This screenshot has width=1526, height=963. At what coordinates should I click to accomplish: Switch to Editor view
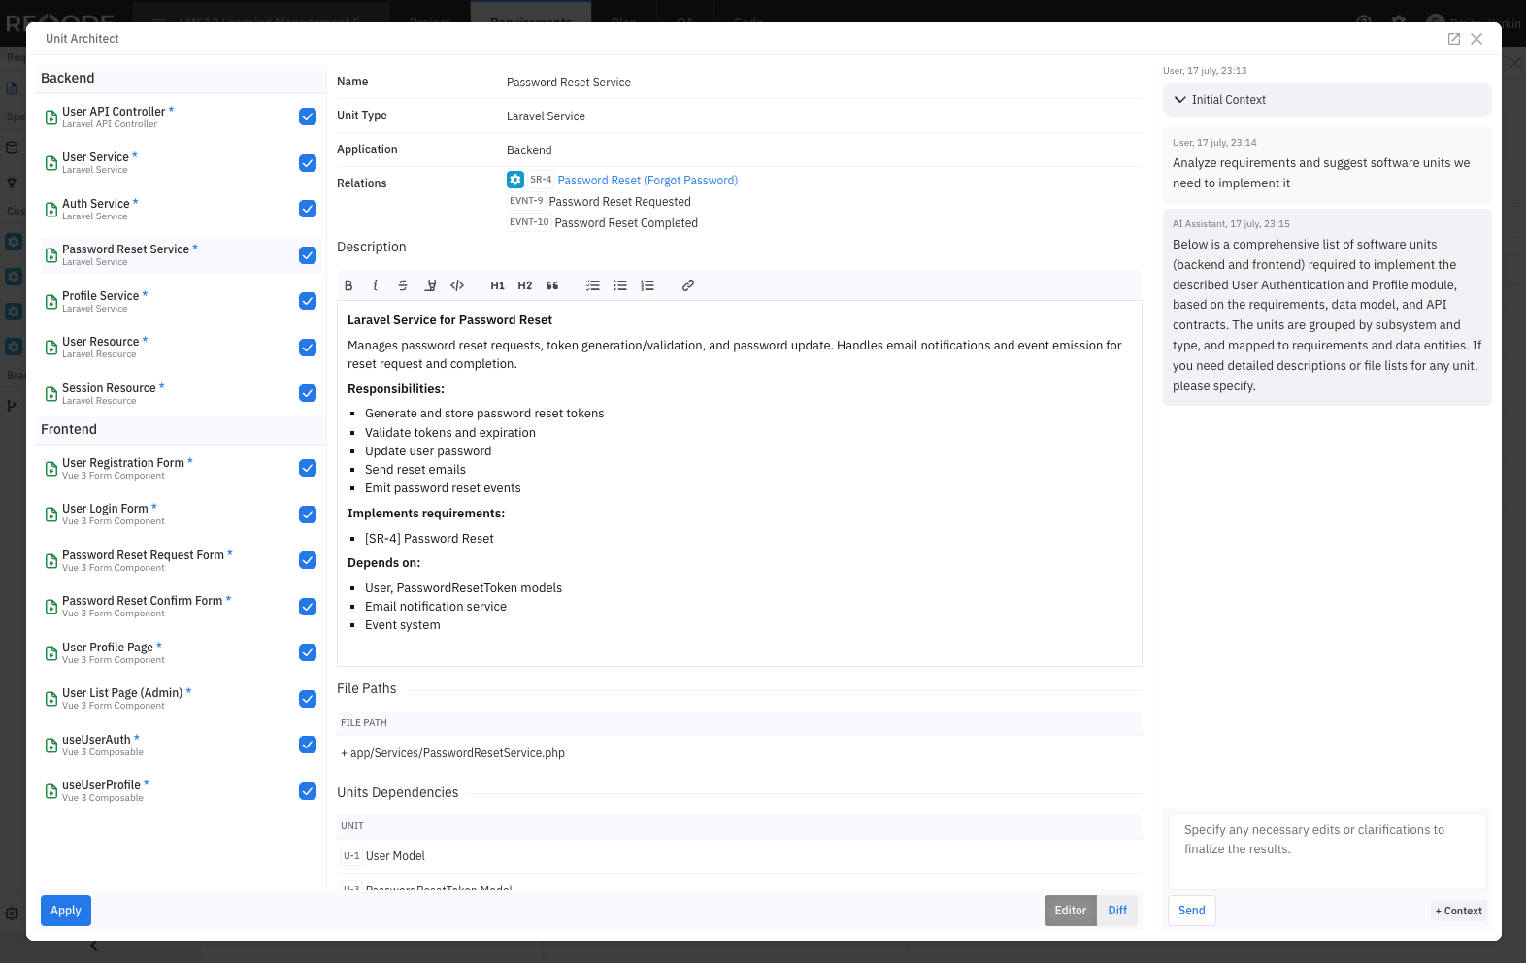1071,911
